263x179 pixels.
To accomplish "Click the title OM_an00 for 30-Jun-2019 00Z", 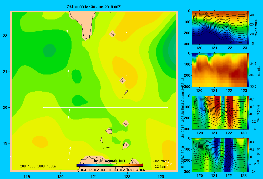I will coord(94,7).
